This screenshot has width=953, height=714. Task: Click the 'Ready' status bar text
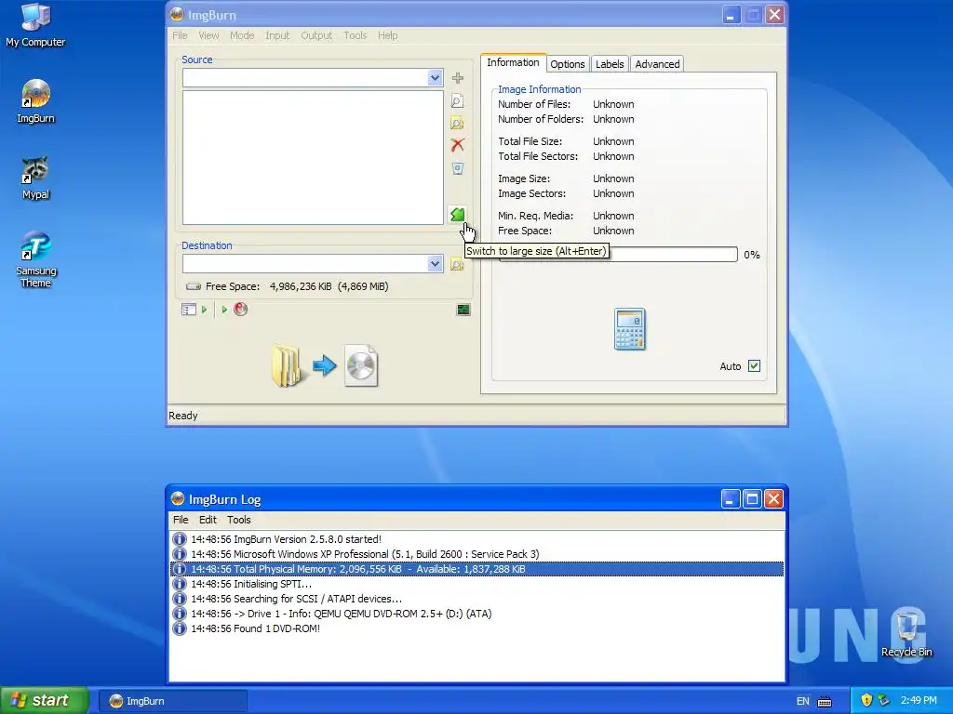183,416
